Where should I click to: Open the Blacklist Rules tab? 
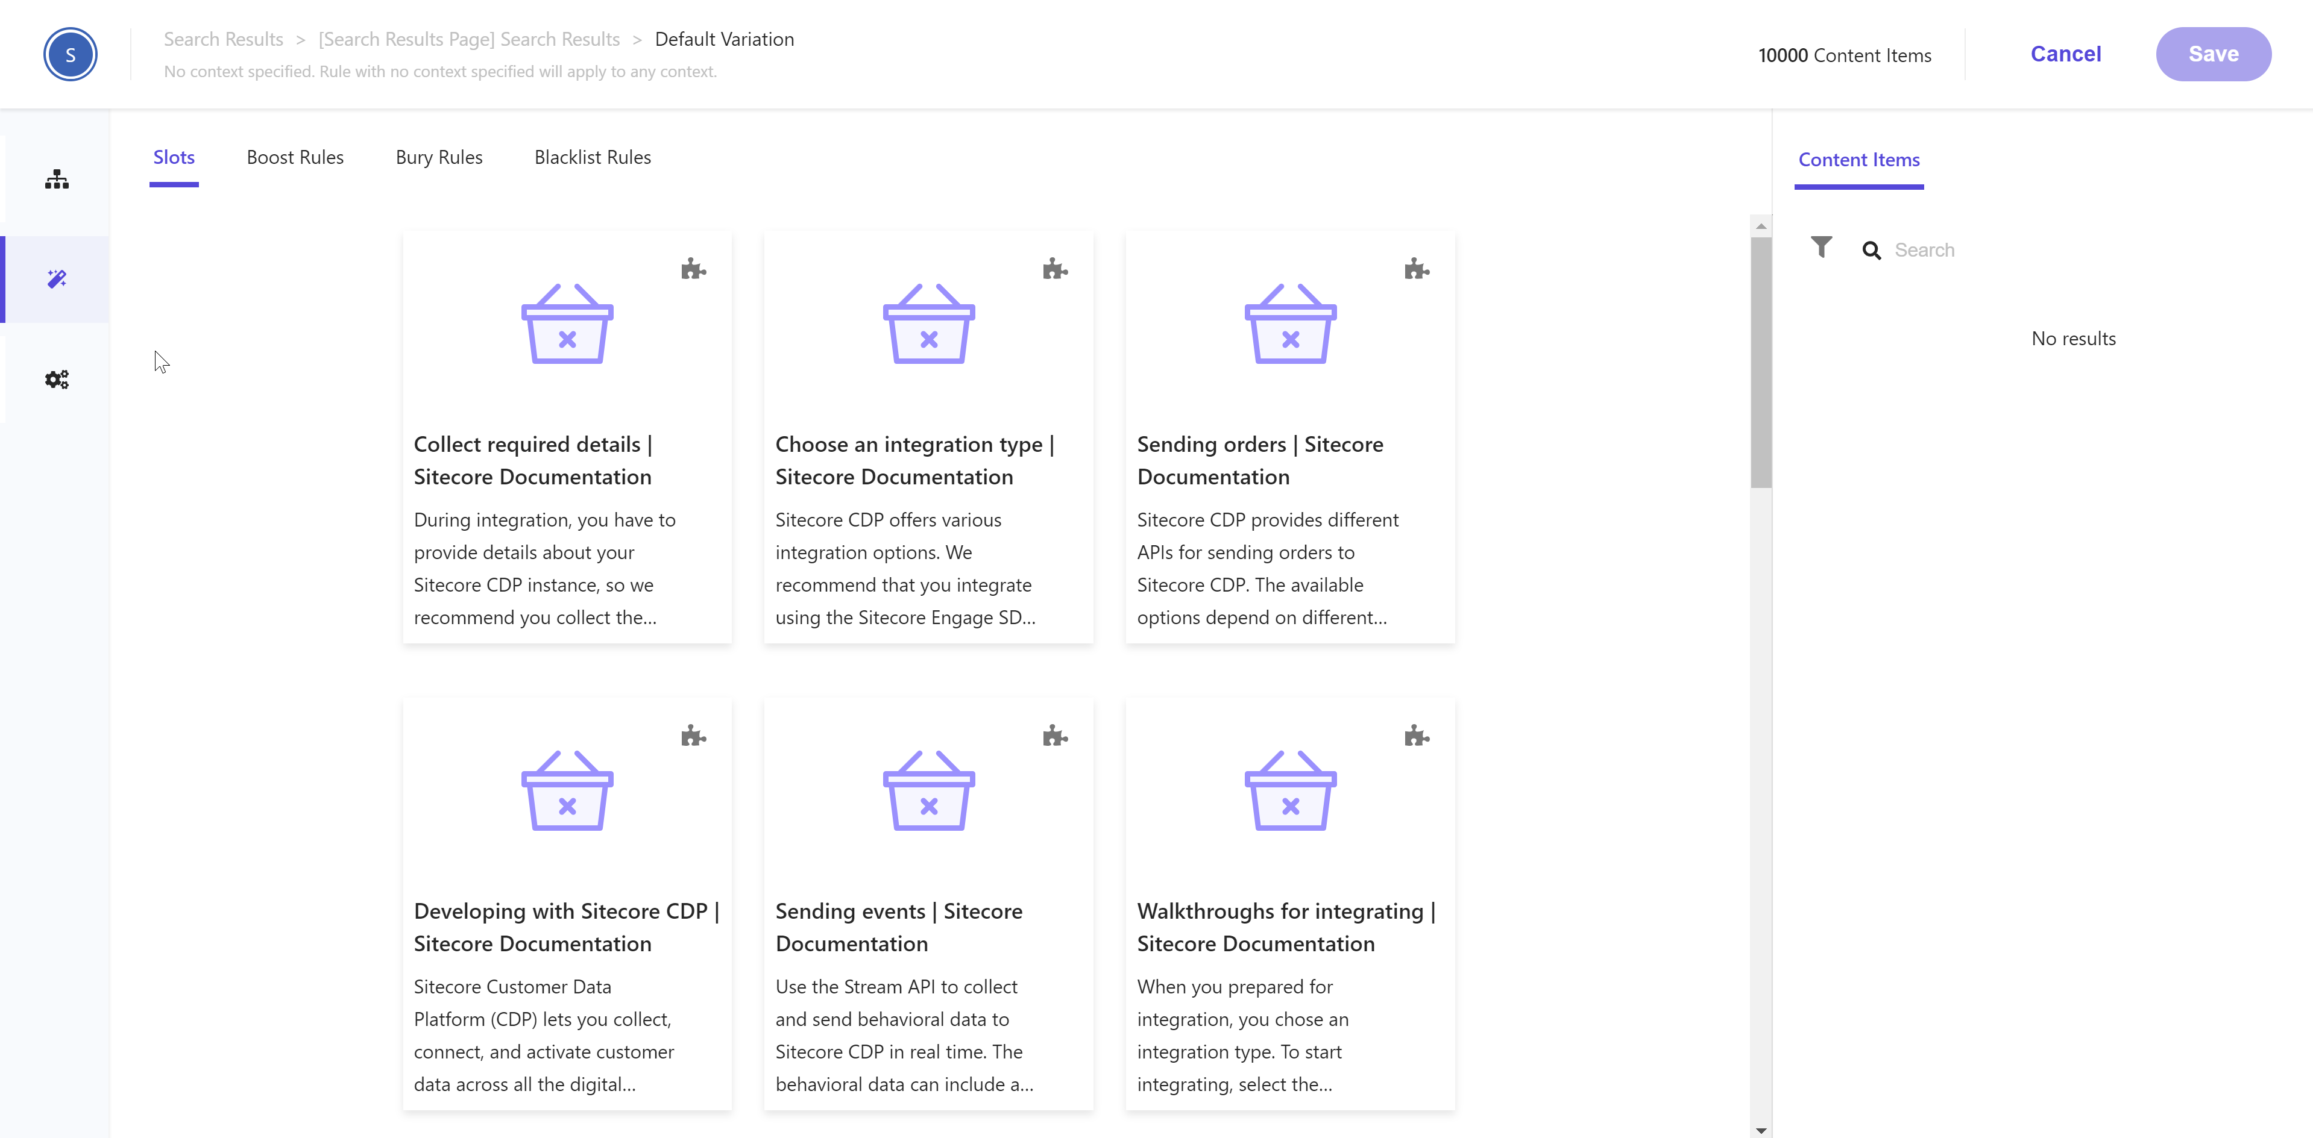(593, 158)
